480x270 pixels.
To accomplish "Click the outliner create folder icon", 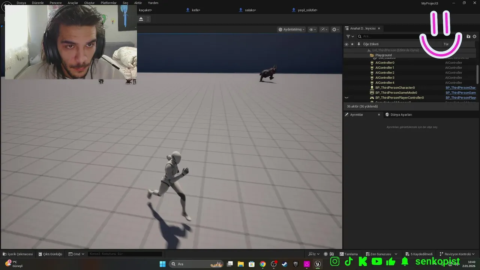I will pyautogui.click(x=468, y=36).
